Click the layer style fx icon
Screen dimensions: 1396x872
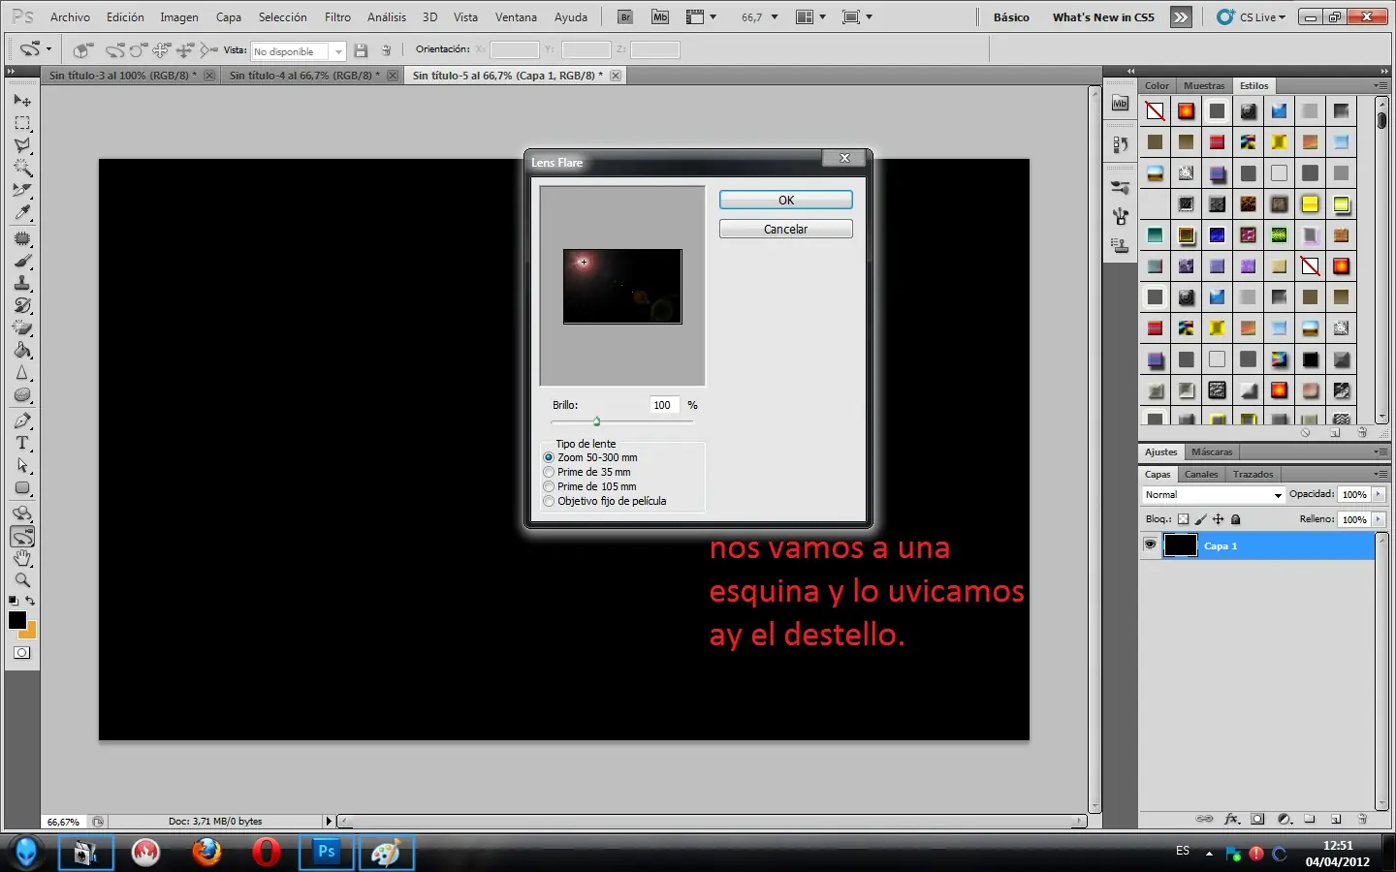1231,819
